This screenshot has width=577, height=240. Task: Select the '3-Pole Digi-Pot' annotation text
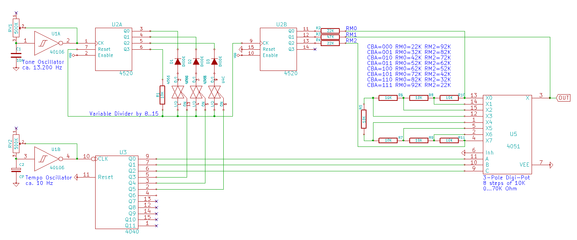click(x=506, y=178)
